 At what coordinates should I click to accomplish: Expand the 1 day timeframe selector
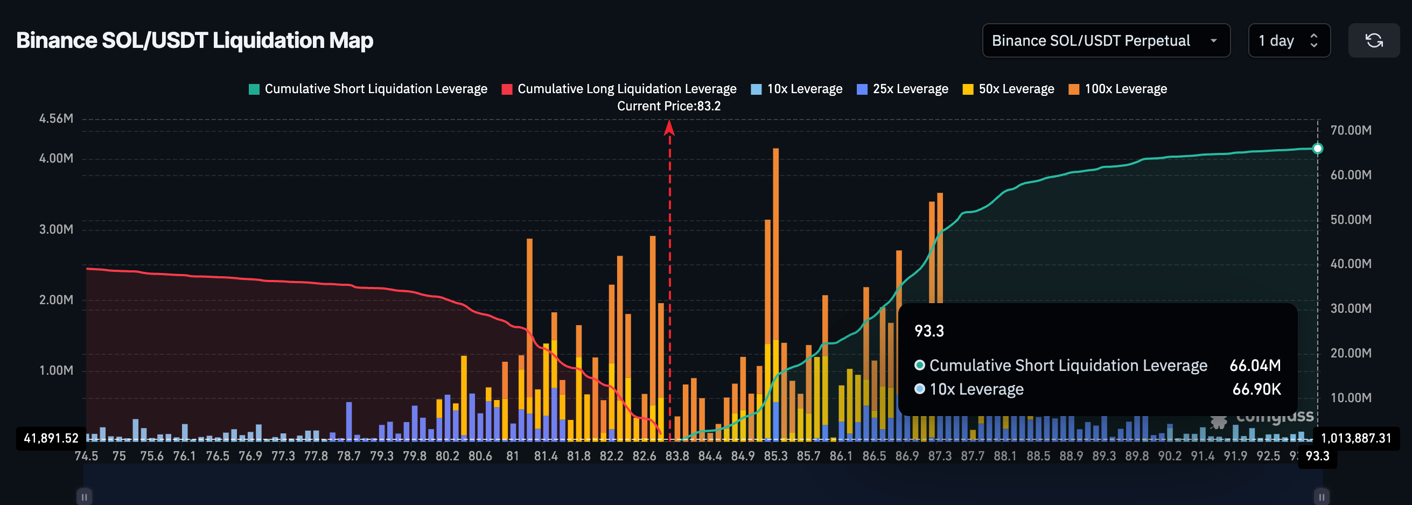[1288, 40]
